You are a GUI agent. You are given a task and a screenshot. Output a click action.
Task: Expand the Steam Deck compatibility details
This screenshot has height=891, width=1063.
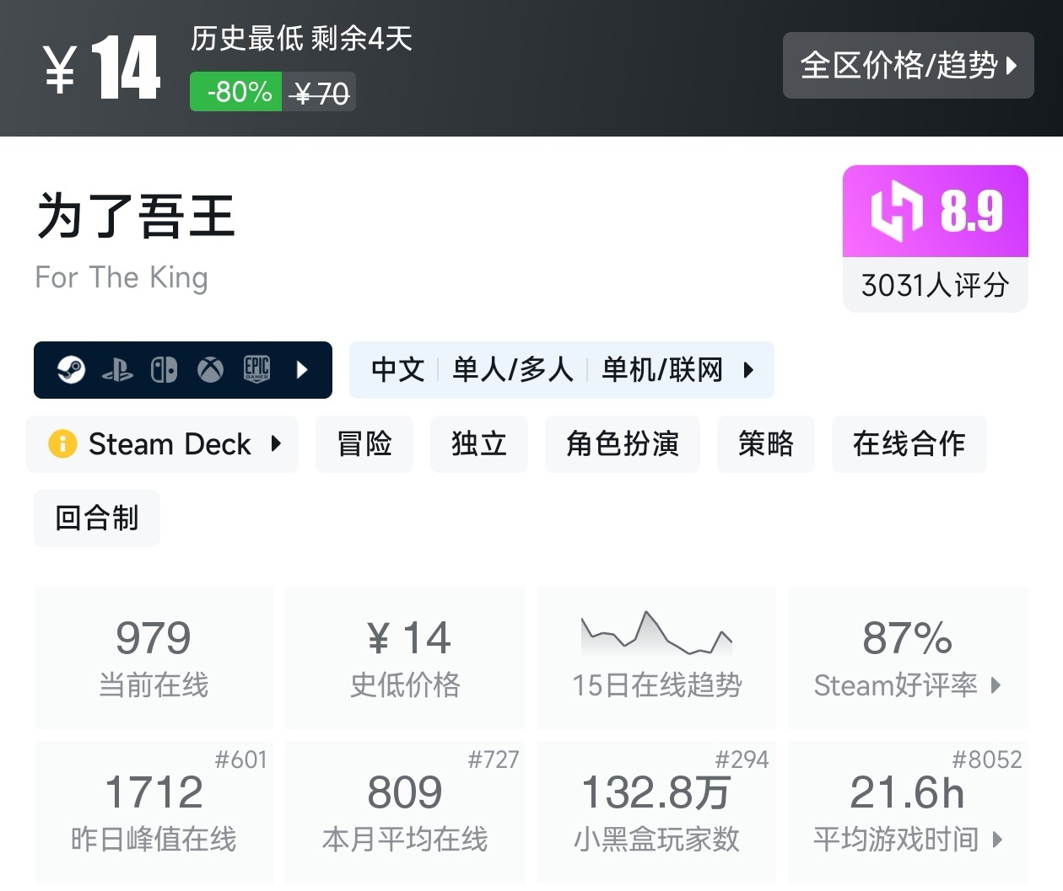[x=277, y=444]
